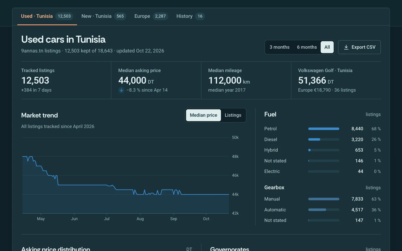Select the 3 months range

pyautogui.click(x=279, y=47)
